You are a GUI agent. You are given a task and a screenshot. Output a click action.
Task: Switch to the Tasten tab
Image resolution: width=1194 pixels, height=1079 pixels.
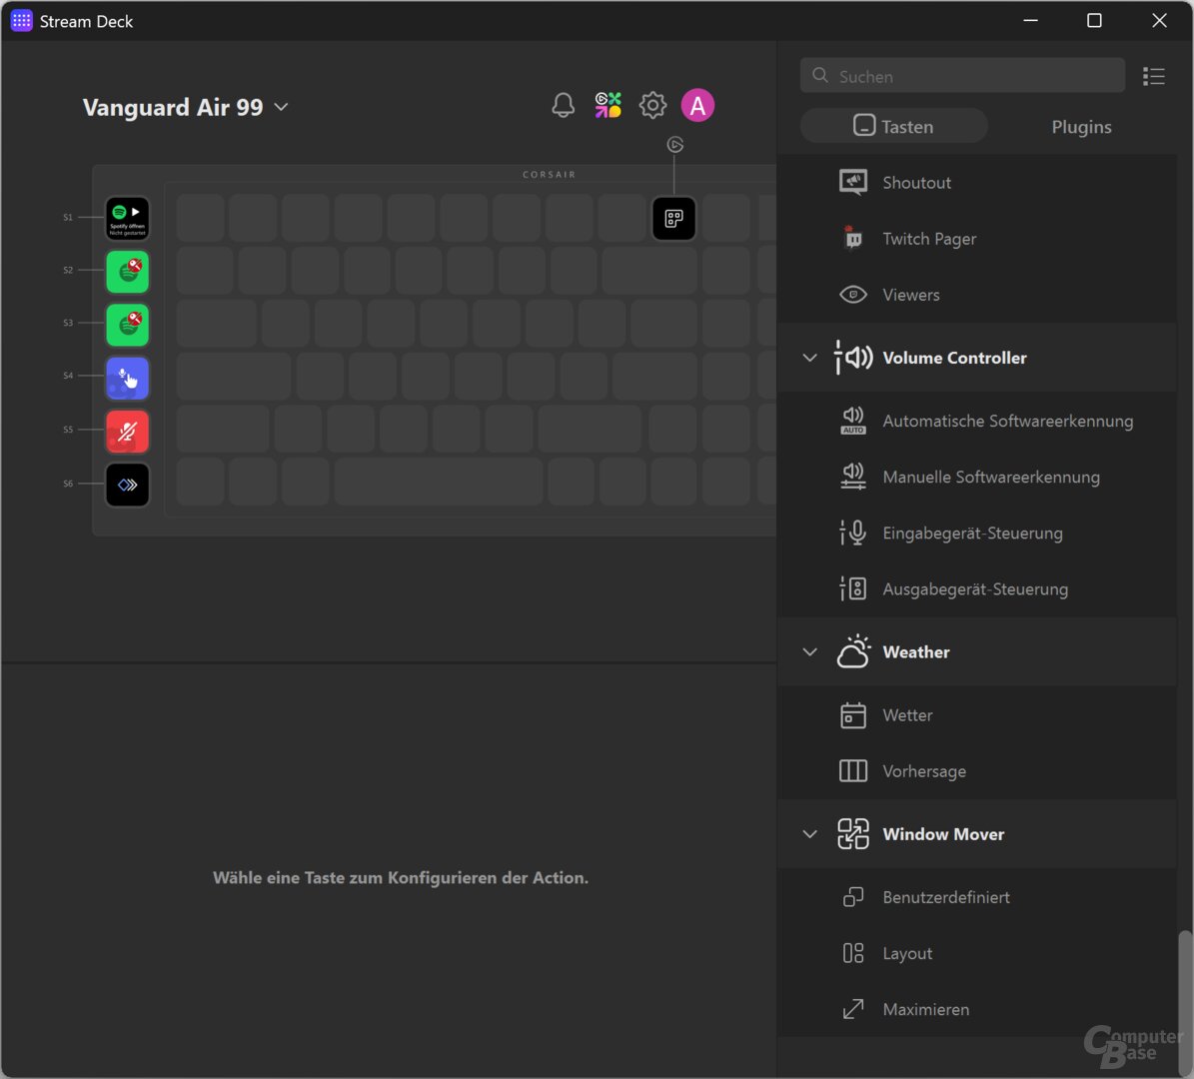click(x=893, y=127)
